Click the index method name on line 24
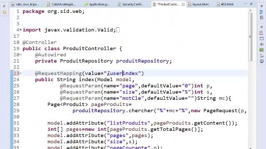266x149 pixels. 86,79
